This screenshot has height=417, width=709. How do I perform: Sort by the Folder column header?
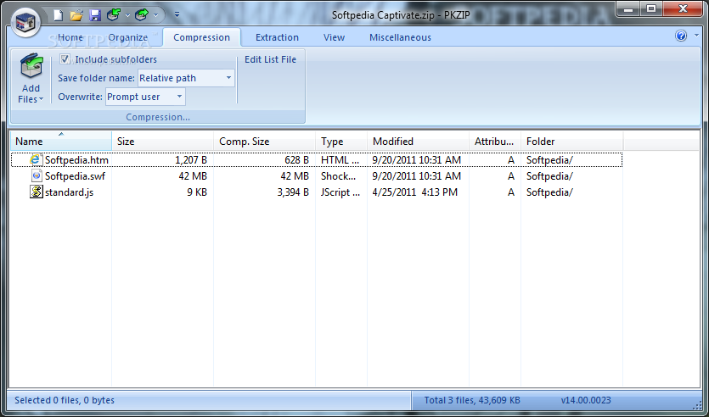[x=572, y=142]
